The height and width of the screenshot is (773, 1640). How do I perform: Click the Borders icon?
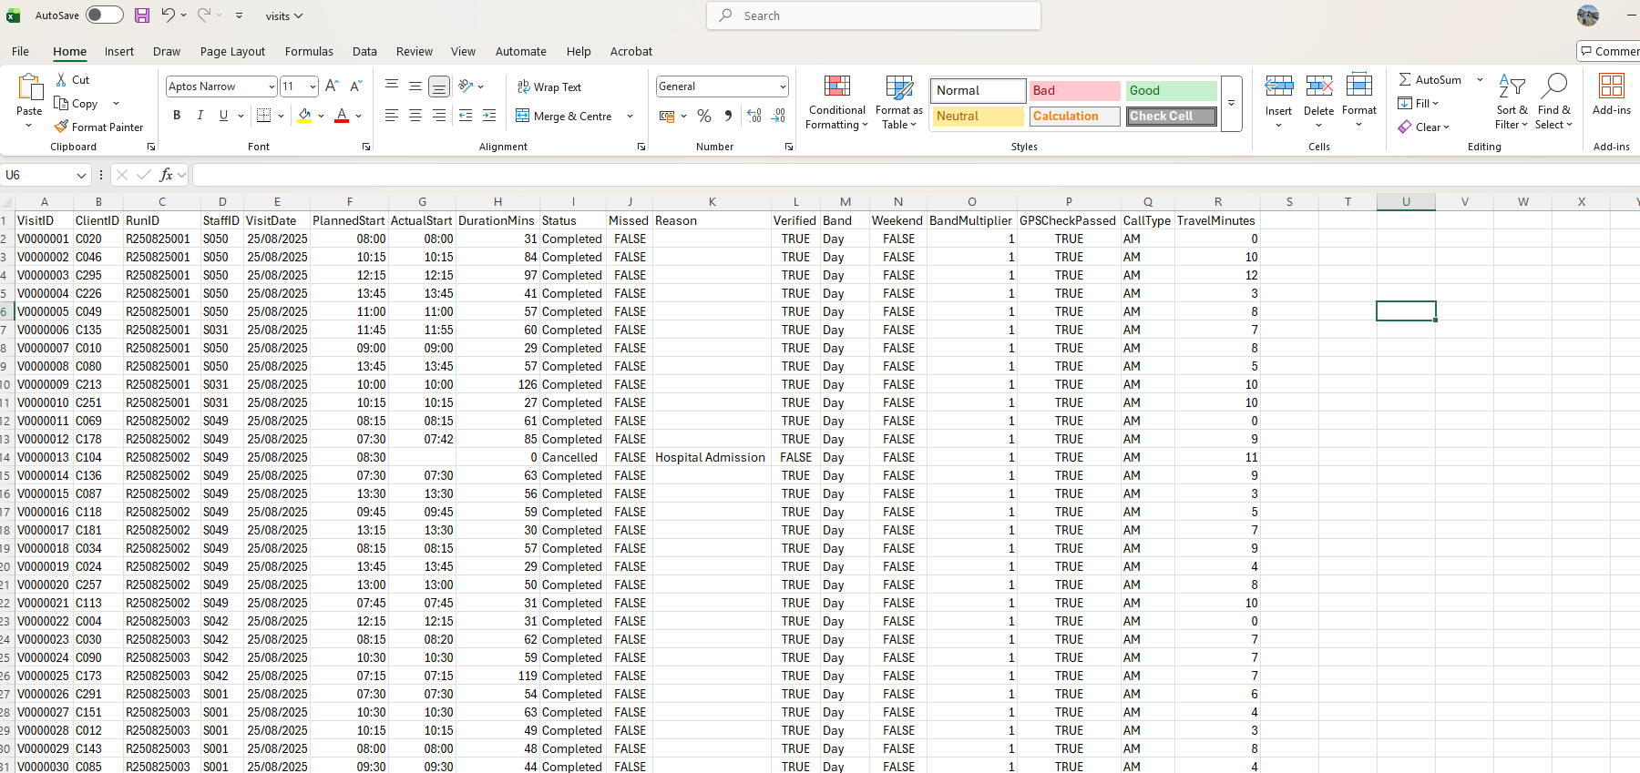(x=263, y=116)
